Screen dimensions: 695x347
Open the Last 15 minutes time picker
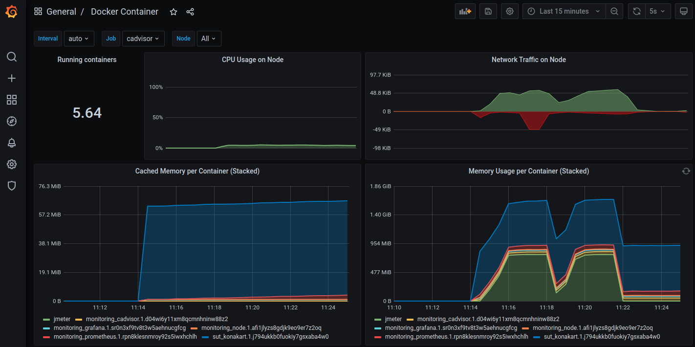coord(564,11)
